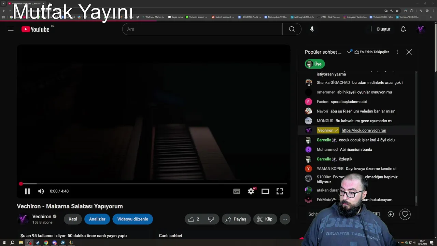Click the search magnifier button
Image resolution: width=437 pixels, height=246 pixels.
(x=292, y=29)
